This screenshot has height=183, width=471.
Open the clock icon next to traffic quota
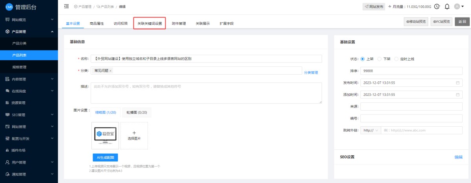click(x=437, y=7)
